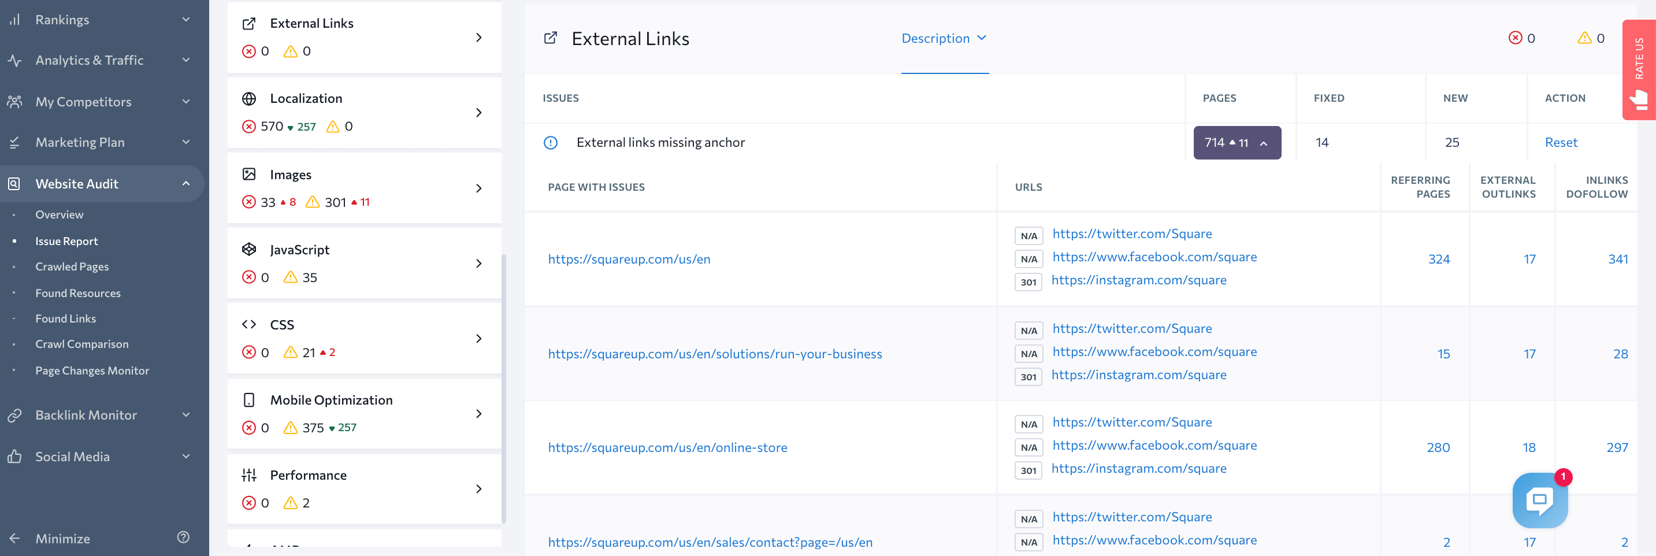Expand the Backlink Monitor chevron
Viewport: 1656px width, 556px height.
click(186, 414)
